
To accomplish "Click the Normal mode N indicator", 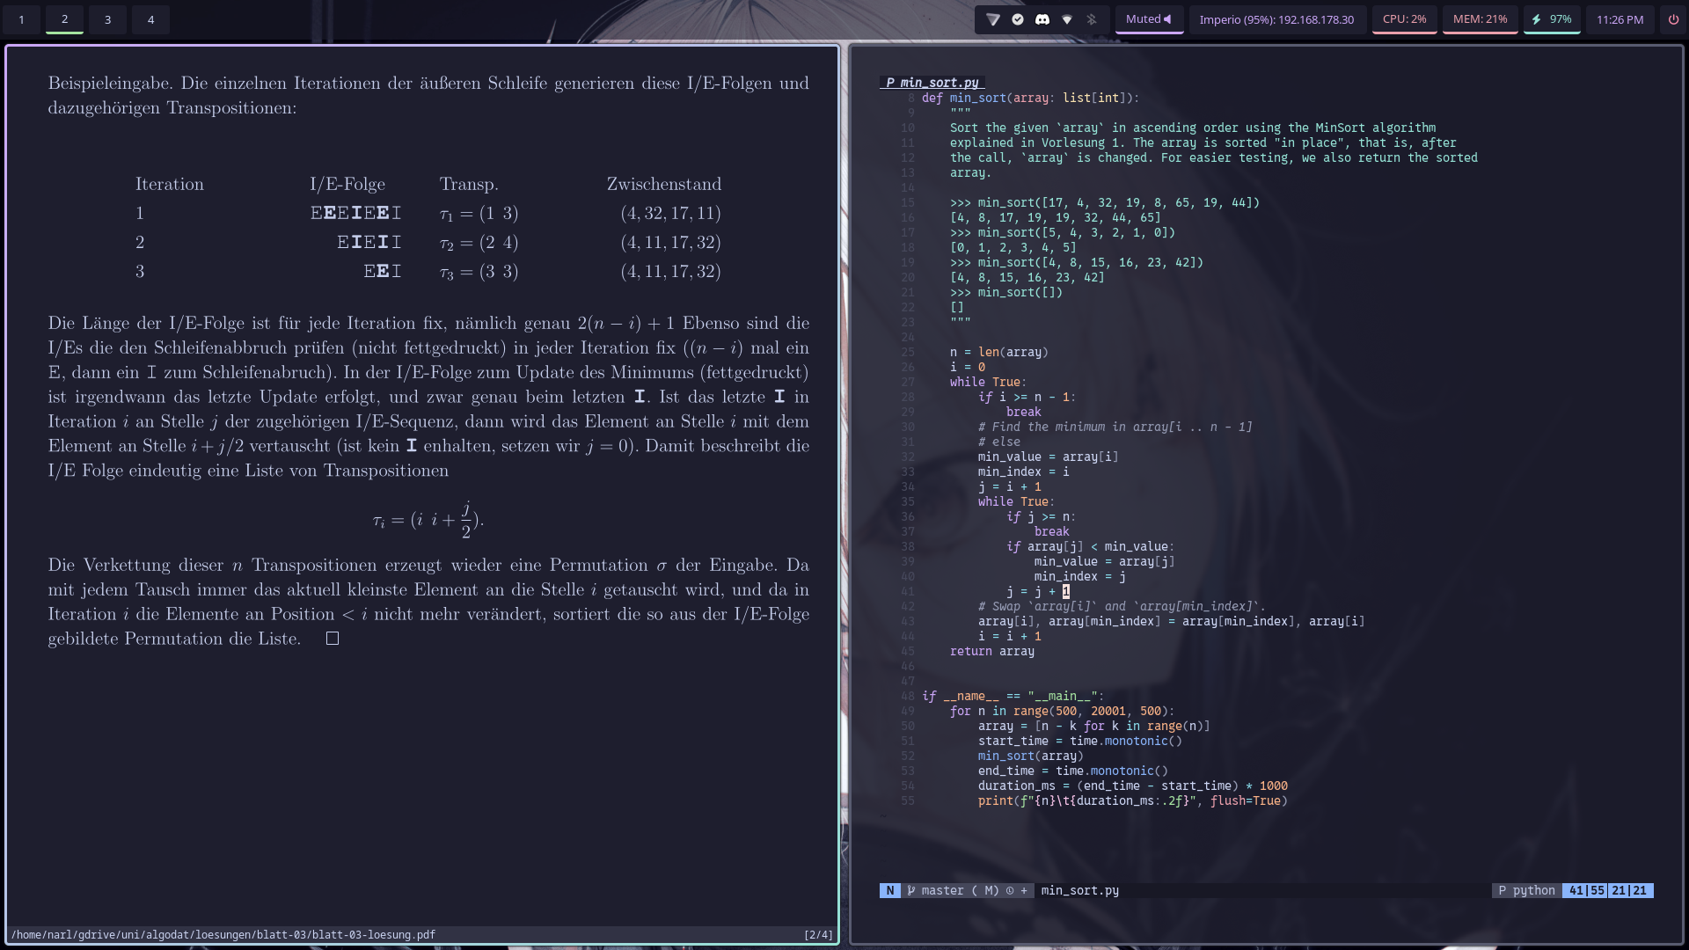I will pyautogui.click(x=890, y=890).
